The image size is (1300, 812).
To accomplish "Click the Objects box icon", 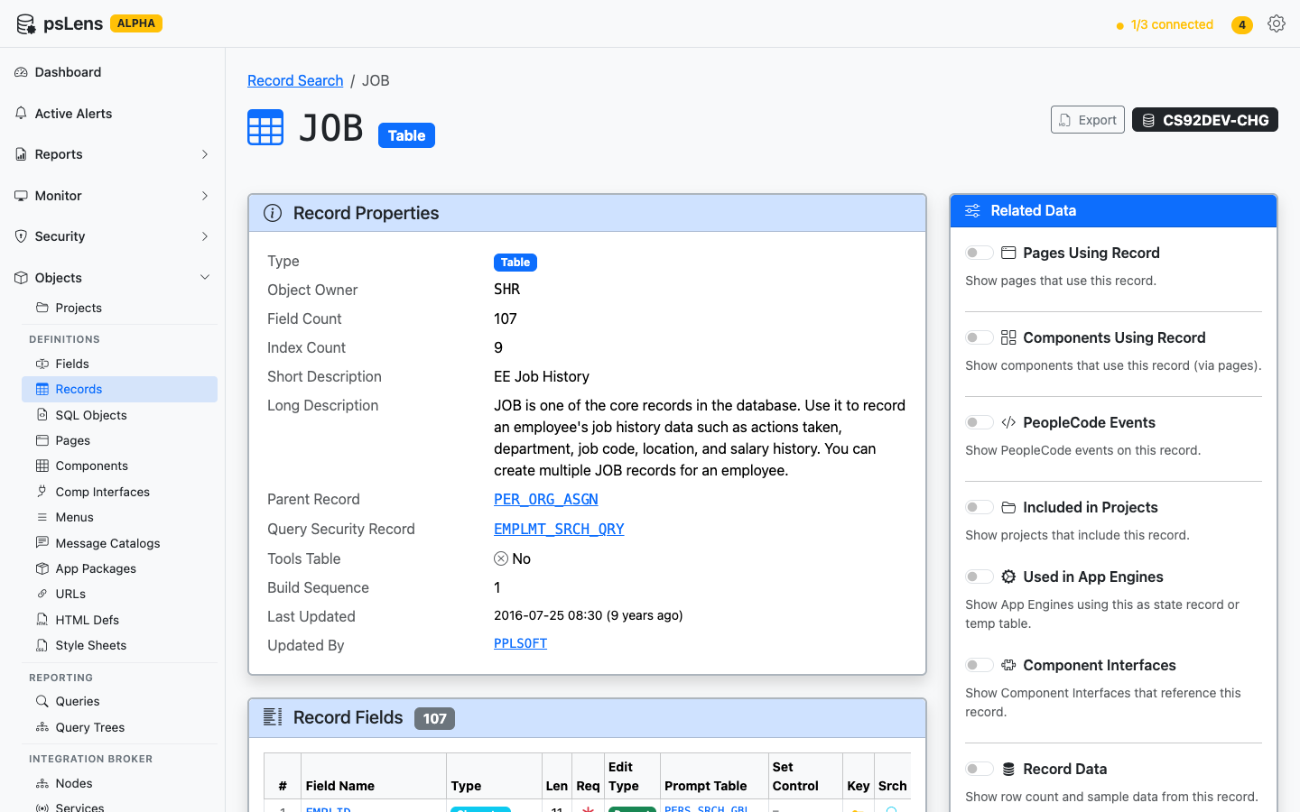I will [x=21, y=278].
